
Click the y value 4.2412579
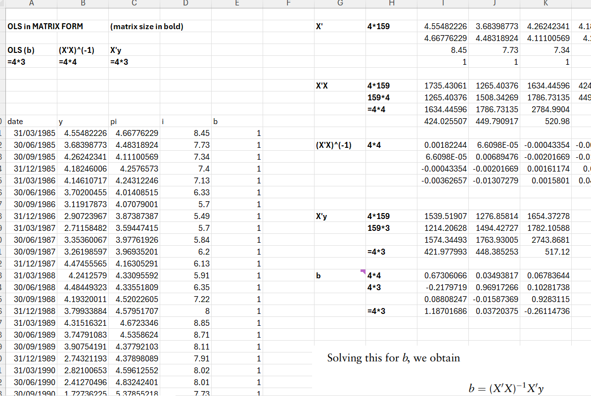coord(83,275)
